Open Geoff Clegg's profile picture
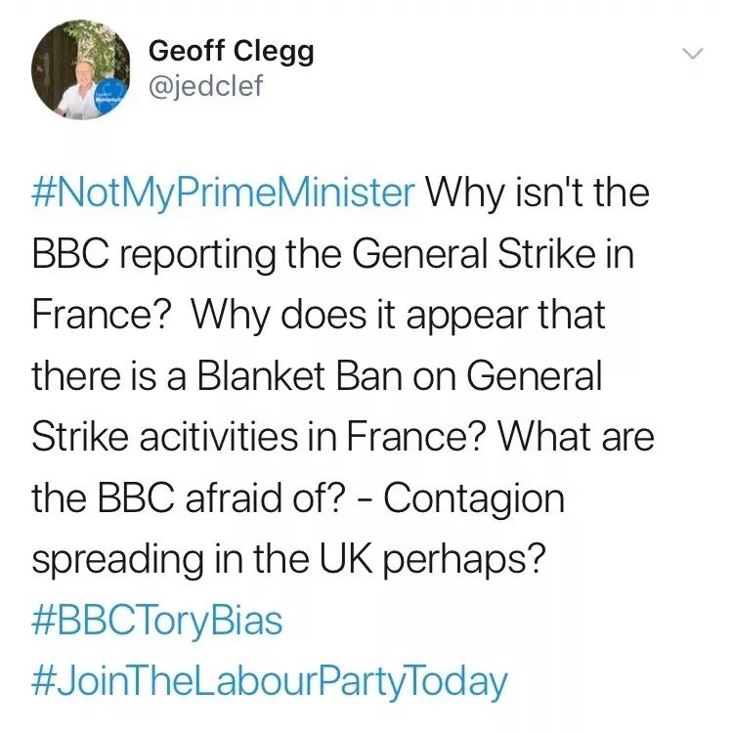Image resolution: width=733 pixels, height=733 pixels. [81, 69]
